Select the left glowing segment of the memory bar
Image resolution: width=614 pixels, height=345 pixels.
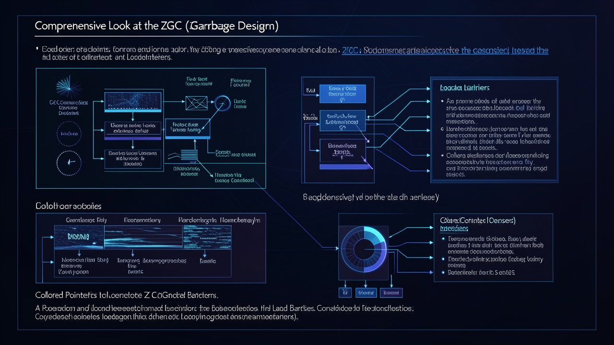(x=79, y=237)
